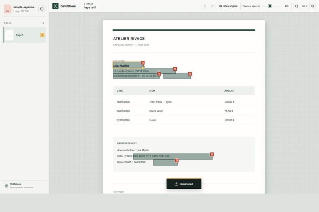Viewport: 319px width, 212px height.
Task: Click the '6 MASKS' label
Action: [88, 4]
